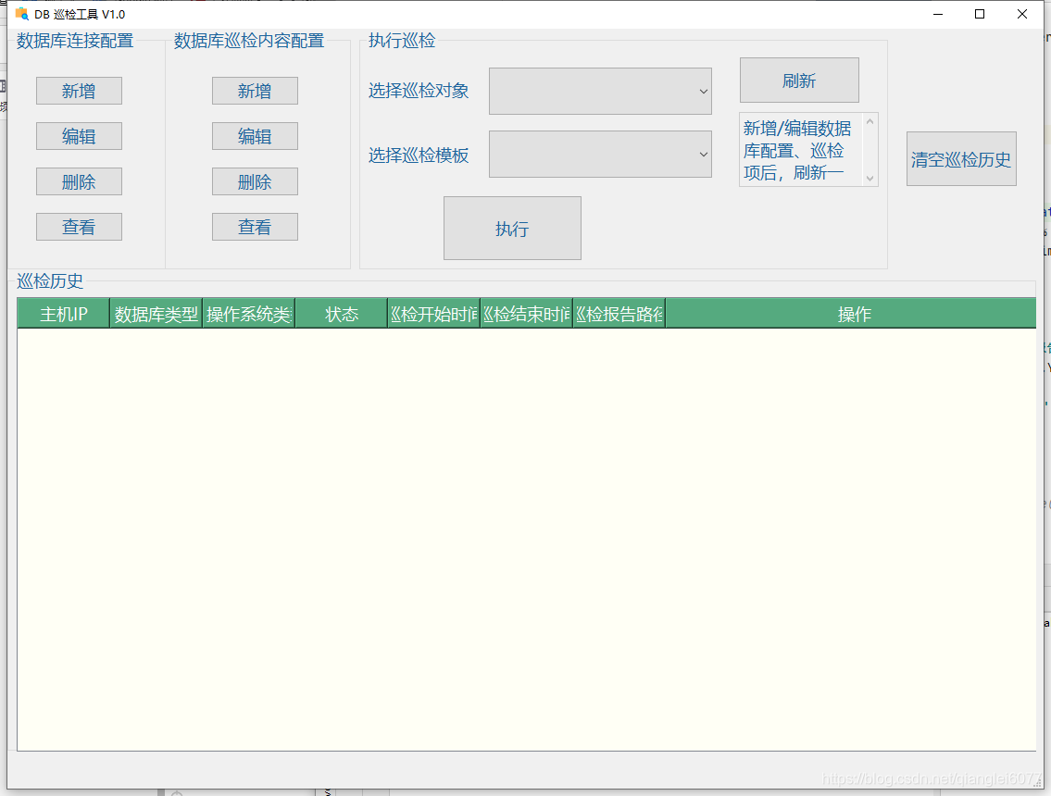Select the 主机IP column header
This screenshot has width=1051, height=796.
[62, 314]
